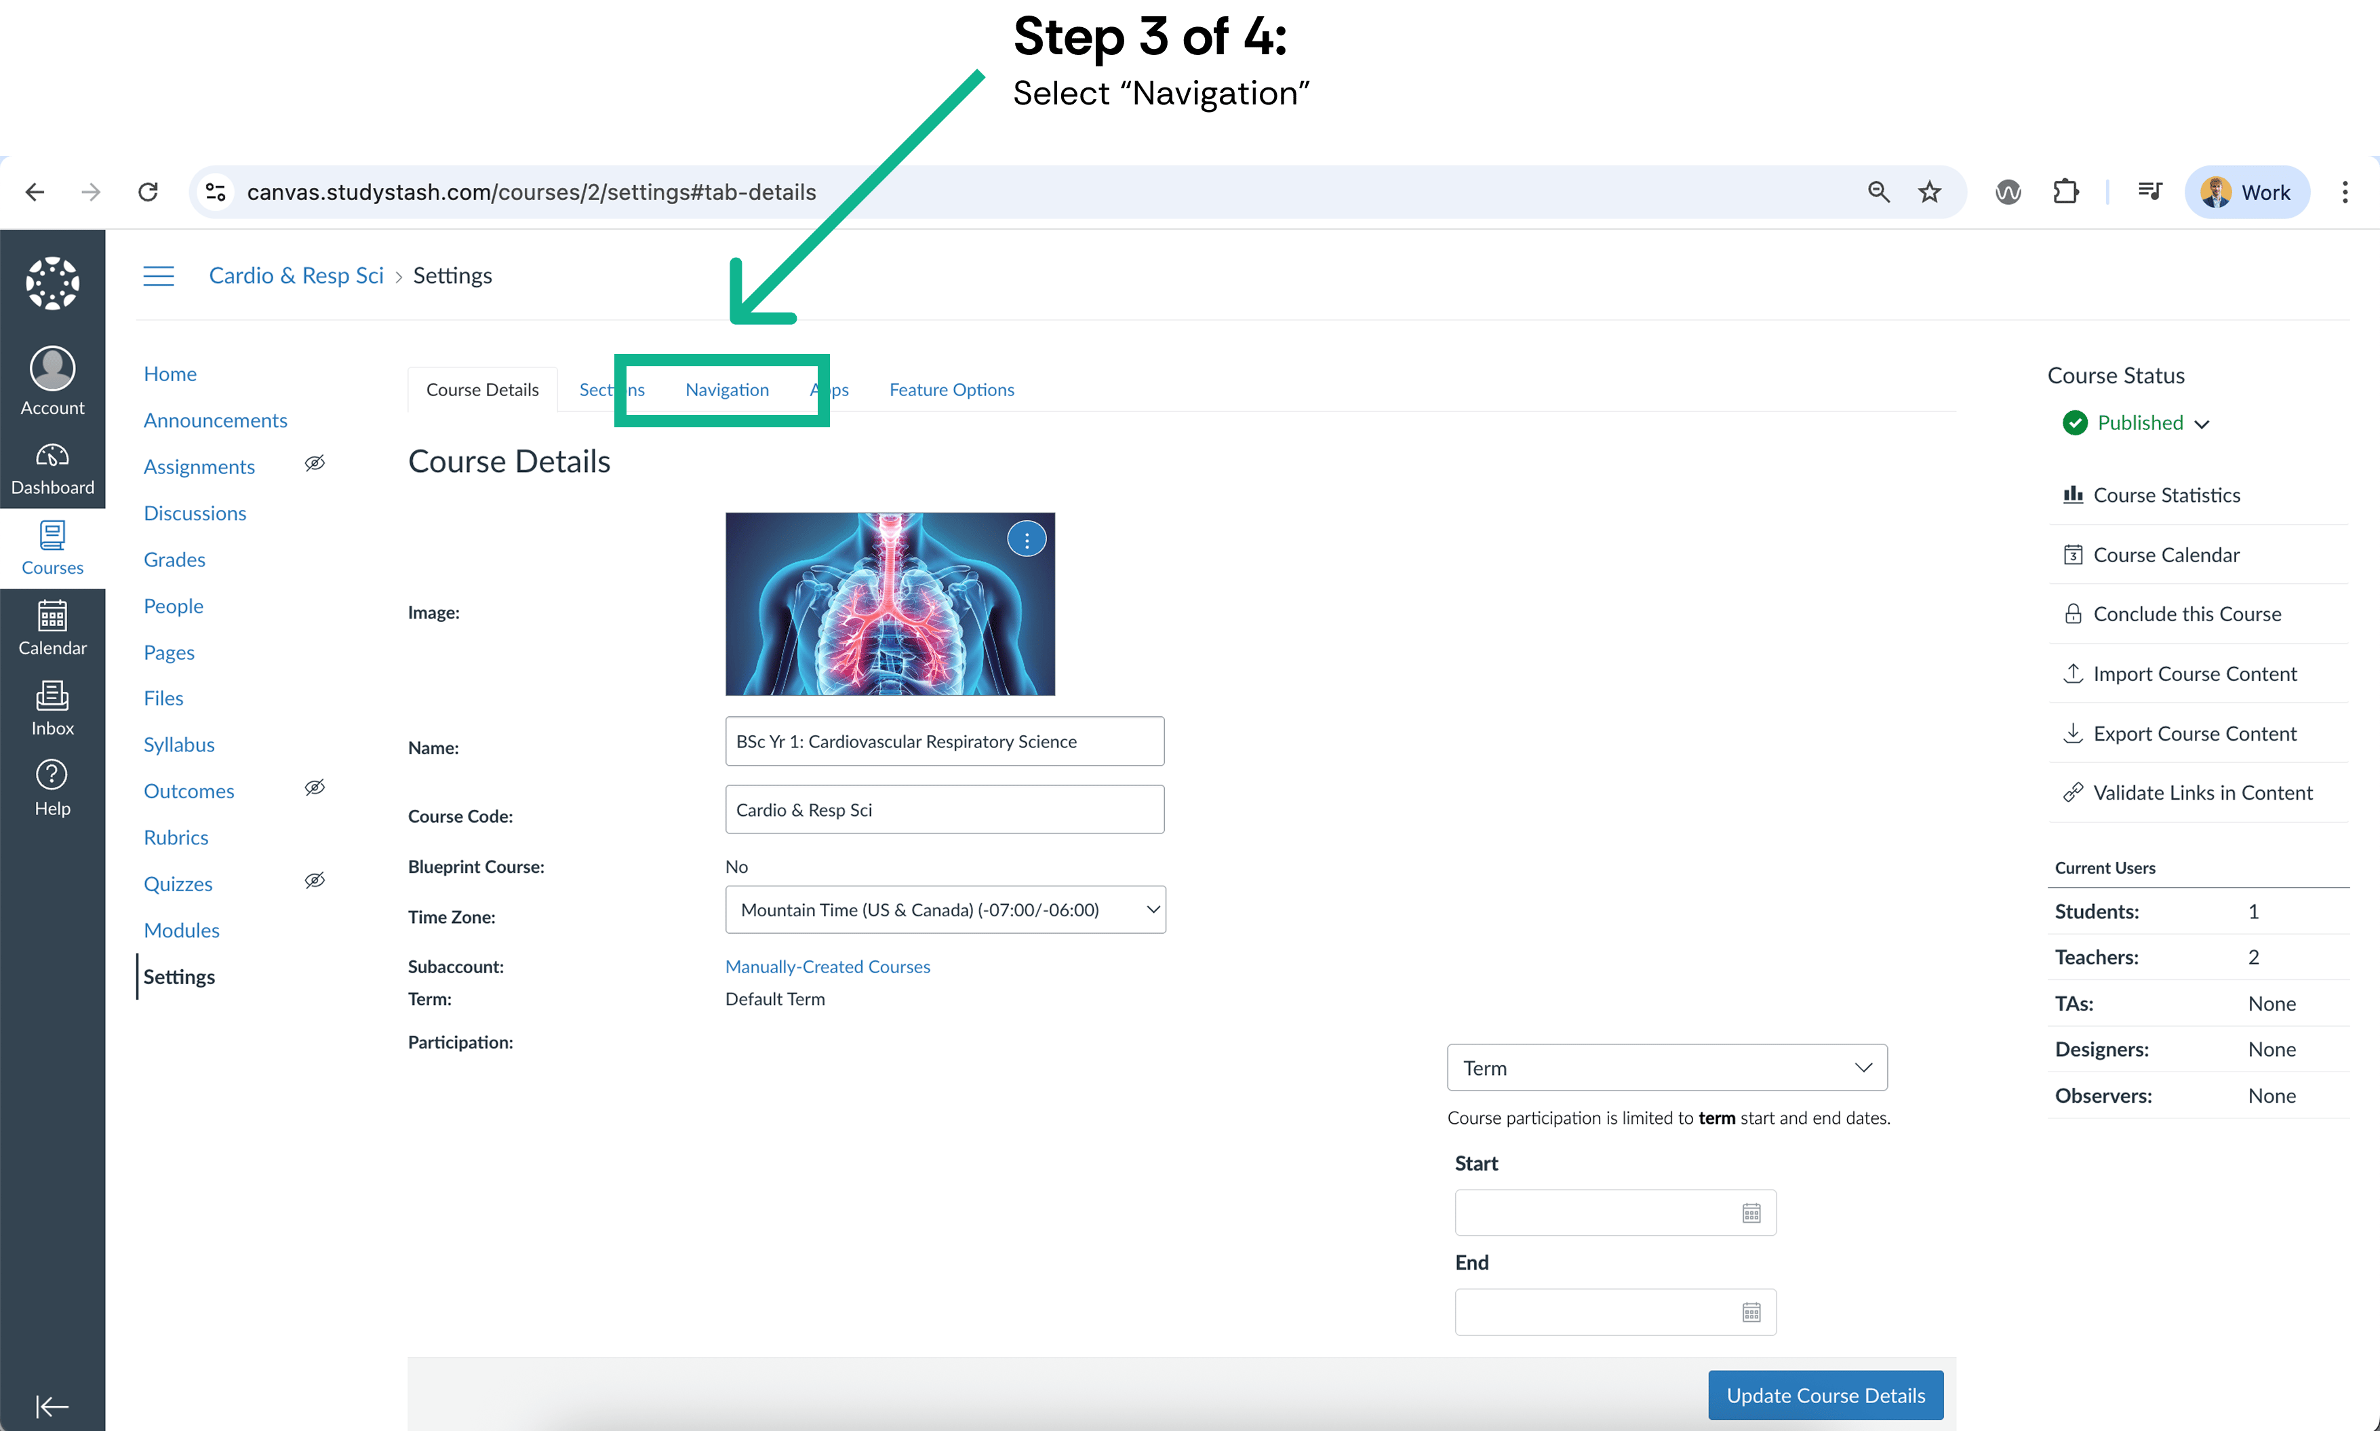Go to Dashboard in global navigation
Image resolution: width=2380 pixels, height=1431 pixels.
(52, 471)
